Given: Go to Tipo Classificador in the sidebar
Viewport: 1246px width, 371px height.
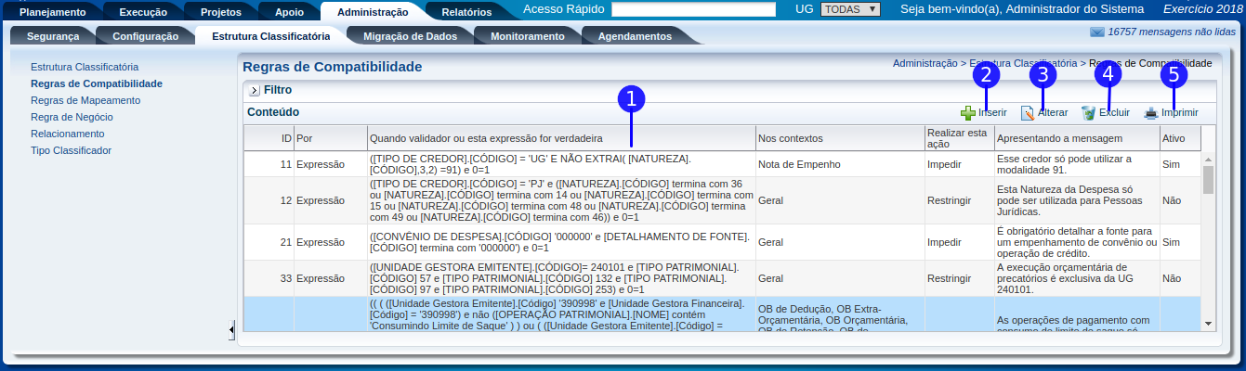Looking at the screenshot, I should click(71, 150).
